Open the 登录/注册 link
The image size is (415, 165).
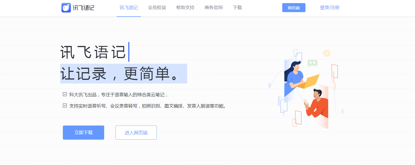[x=329, y=8]
